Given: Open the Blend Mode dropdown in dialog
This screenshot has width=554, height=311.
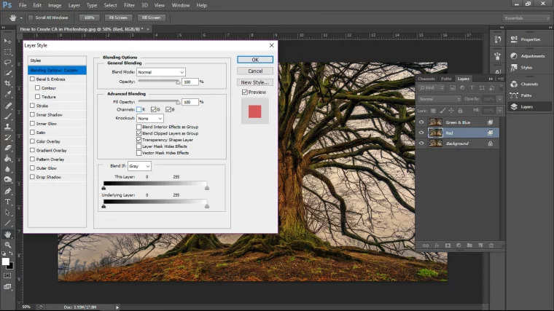Looking at the screenshot, I should pos(161,72).
